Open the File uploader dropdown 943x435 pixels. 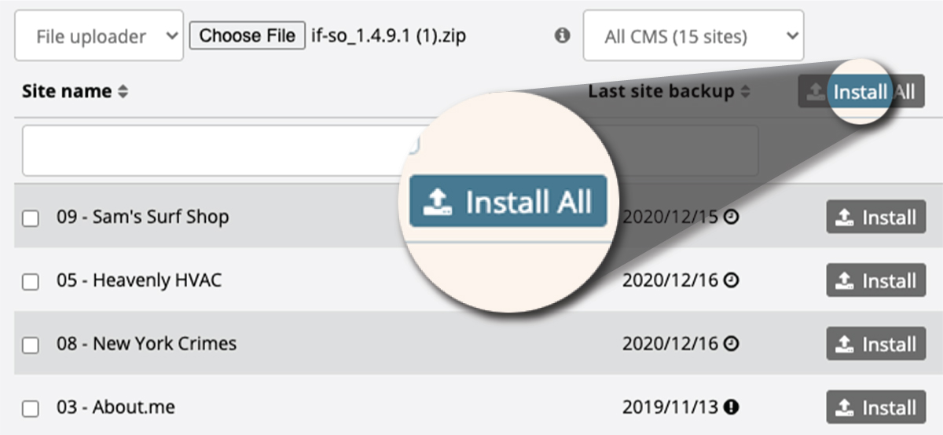[99, 35]
